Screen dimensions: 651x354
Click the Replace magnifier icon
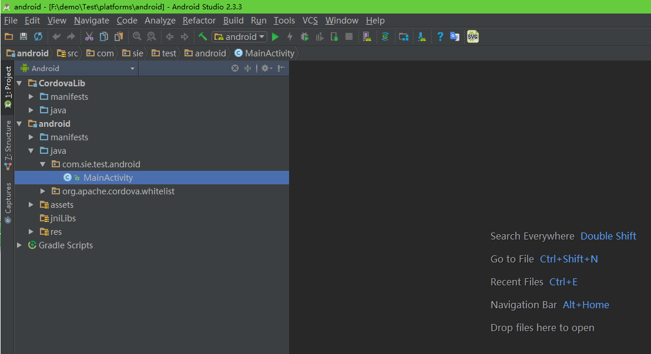(x=152, y=36)
